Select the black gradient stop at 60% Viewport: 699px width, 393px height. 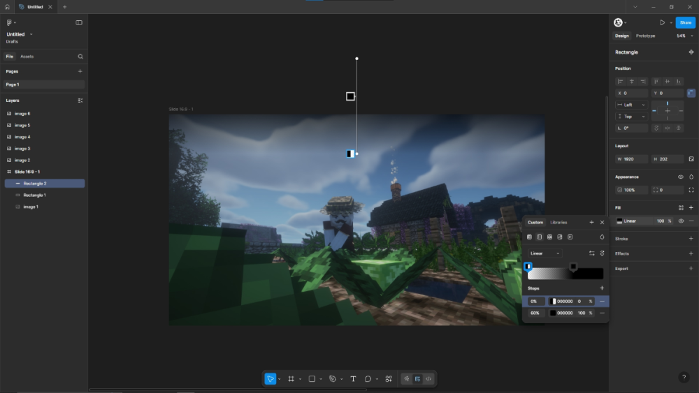tap(573, 267)
